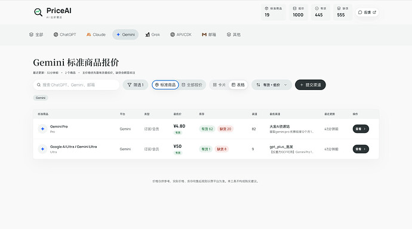Click 查看 for the Gemini Pro row
The image size is (412, 229).
[x=361, y=129]
